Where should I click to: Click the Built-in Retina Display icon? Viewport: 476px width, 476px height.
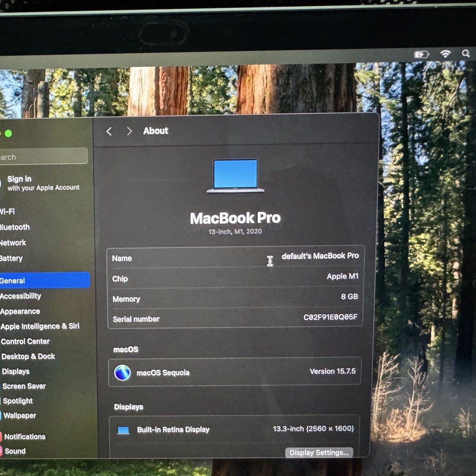point(123,430)
